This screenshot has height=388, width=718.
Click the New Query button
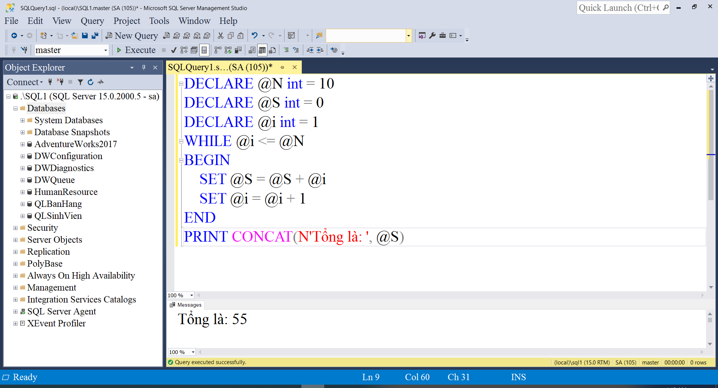[132, 35]
